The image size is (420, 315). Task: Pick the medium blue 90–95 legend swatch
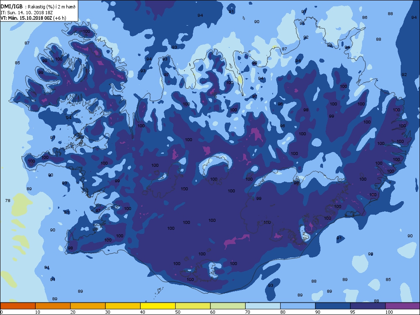333,306
